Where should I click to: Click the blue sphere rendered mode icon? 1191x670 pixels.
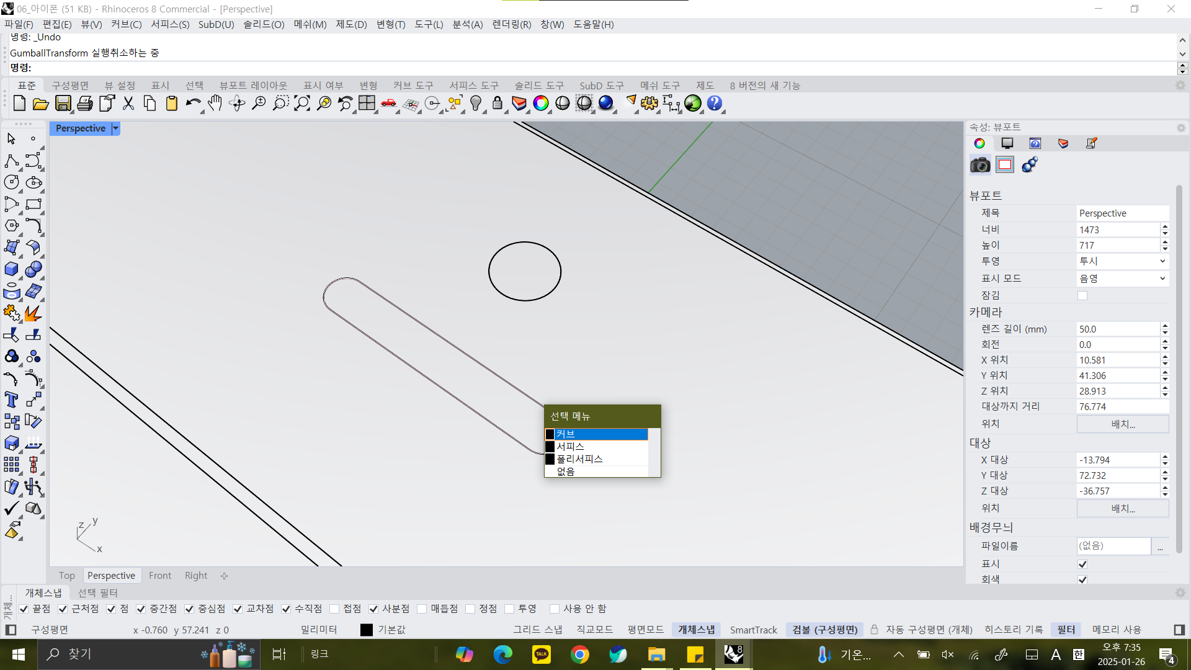point(606,104)
